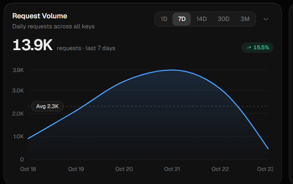The image size is (293, 184).
Task: Click the 15.5% trend badge
Action: [258, 48]
